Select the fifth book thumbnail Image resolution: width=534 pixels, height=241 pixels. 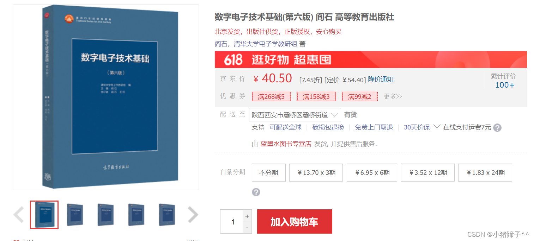point(167,215)
